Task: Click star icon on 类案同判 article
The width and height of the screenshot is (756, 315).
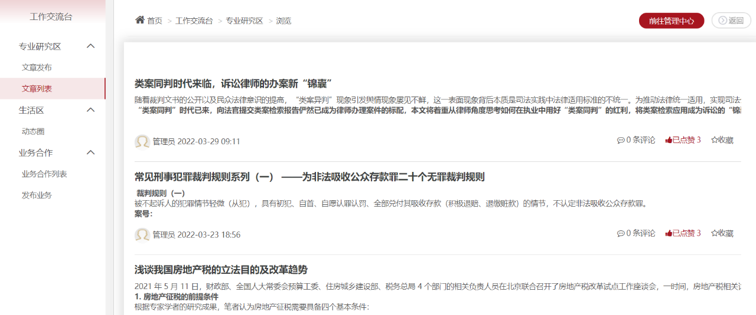Action: coord(714,140)
